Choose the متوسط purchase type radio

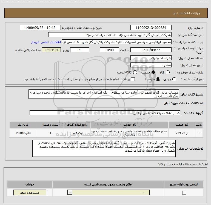tap(158, 79)
